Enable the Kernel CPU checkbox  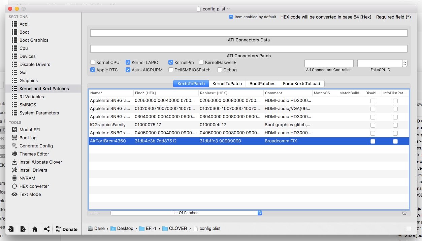(x=93, y=62)
